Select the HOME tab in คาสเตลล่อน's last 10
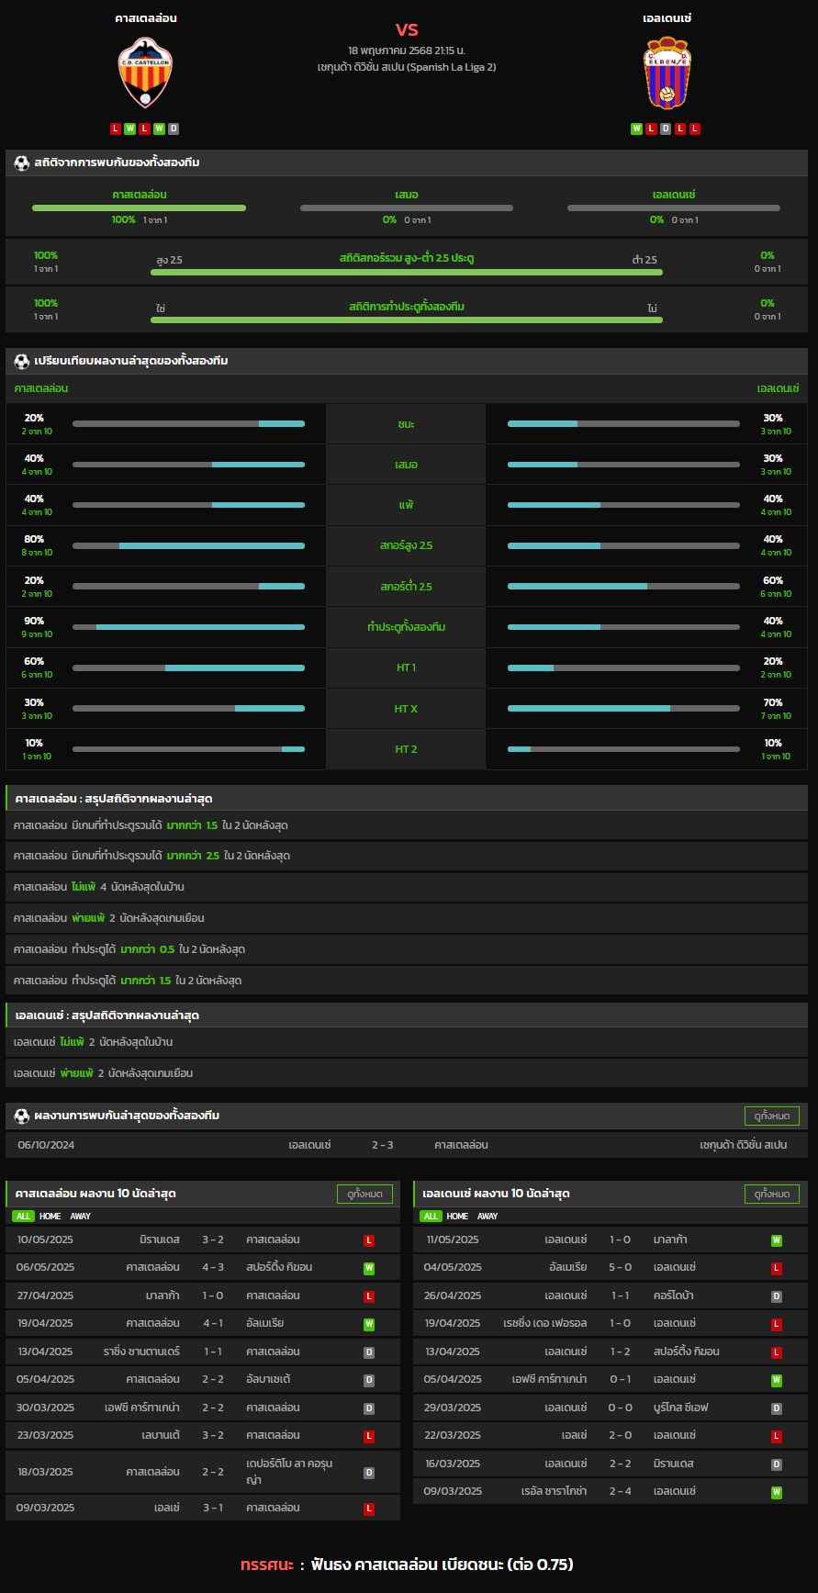The width and height of the screenshot is (818, 1593). point(50,1217)
